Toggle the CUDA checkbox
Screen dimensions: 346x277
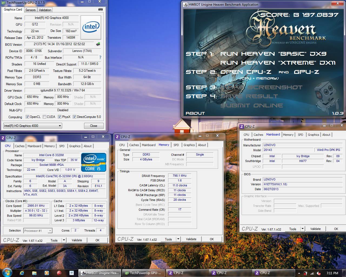(44, 117)
